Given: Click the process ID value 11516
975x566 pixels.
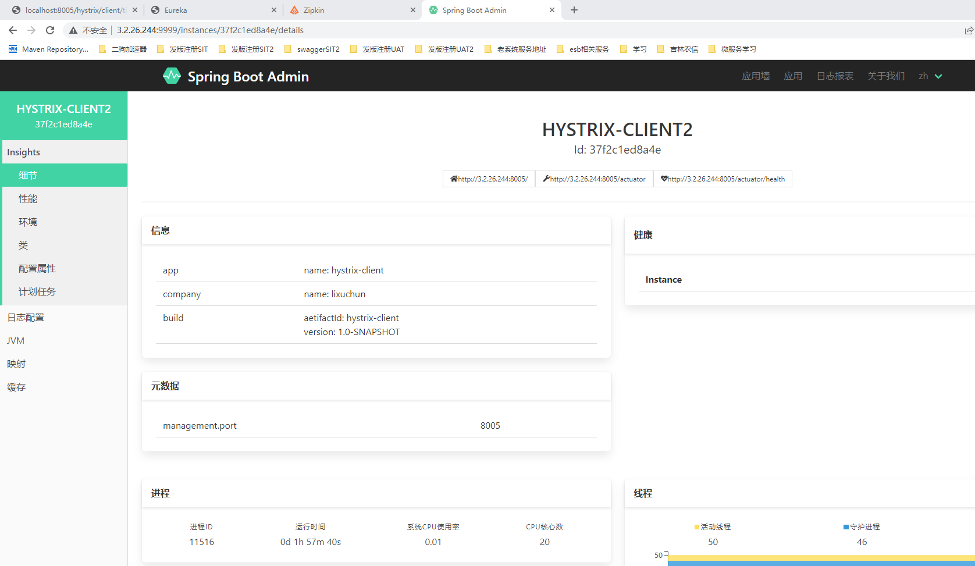Looking at the screenshot, I should [201, 542].
